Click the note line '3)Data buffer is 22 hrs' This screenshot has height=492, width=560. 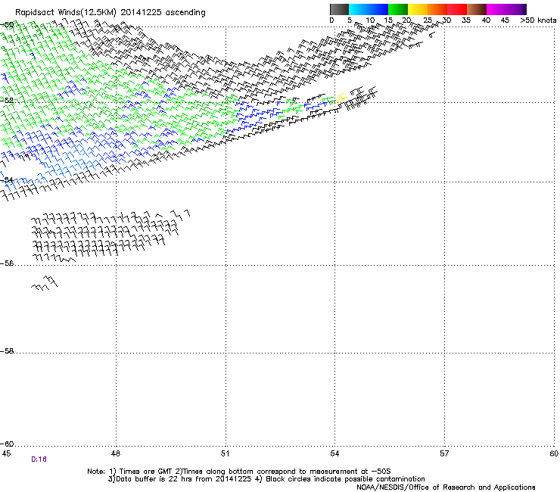(x=266, y=479)
